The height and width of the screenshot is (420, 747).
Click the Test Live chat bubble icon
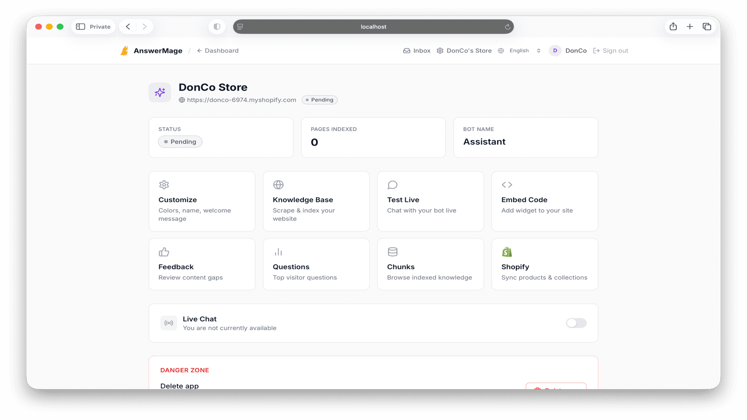pos(393,185)
